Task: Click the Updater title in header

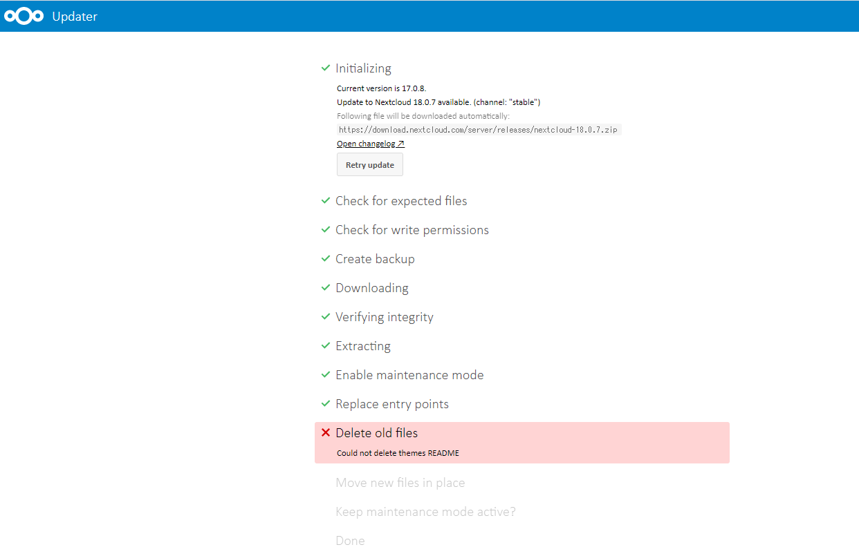Action: [x=75, y=17]
